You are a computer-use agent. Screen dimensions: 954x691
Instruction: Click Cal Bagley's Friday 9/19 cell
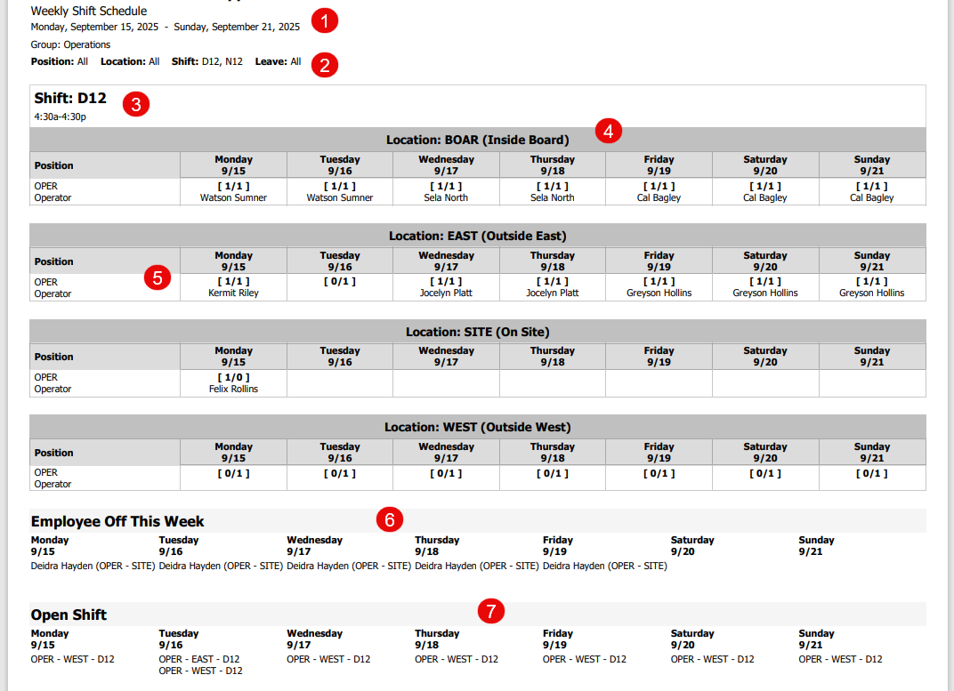[659, 192]
